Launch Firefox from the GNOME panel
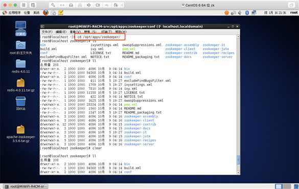 [x=46, y=13]
